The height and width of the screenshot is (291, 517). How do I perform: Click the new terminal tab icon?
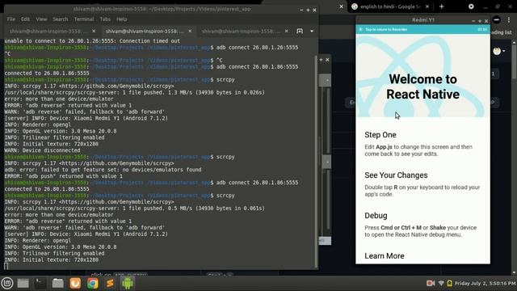click(300, 31)
